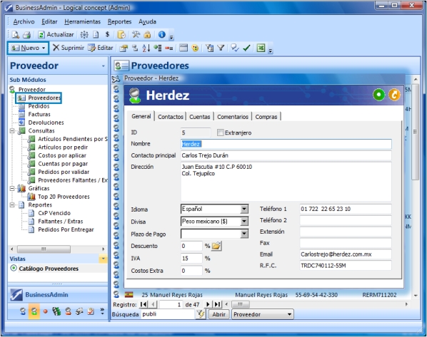The height and width of the screenshot is (337, 427).
Task: Click the filter by form icon
Action: click(x=209, y=48)
